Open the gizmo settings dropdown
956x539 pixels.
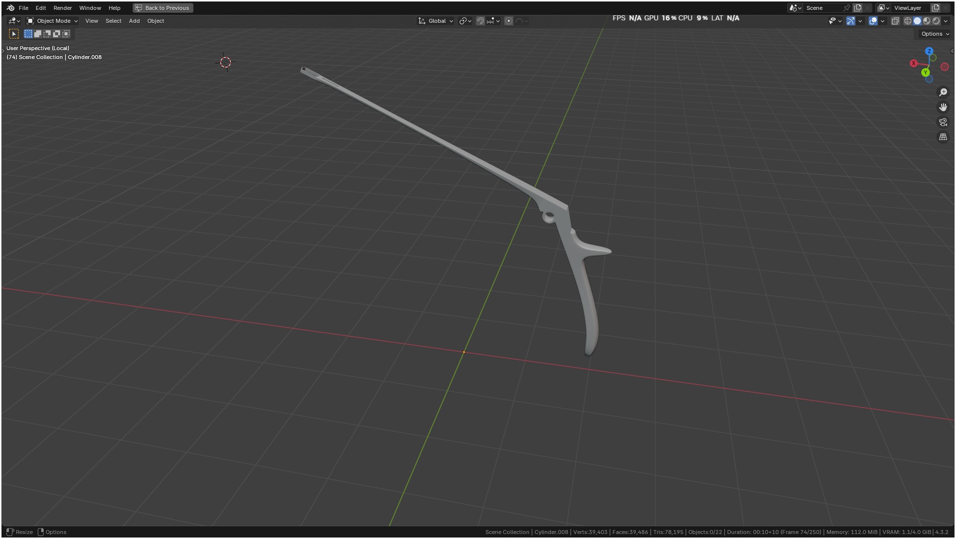coord(860,21)
